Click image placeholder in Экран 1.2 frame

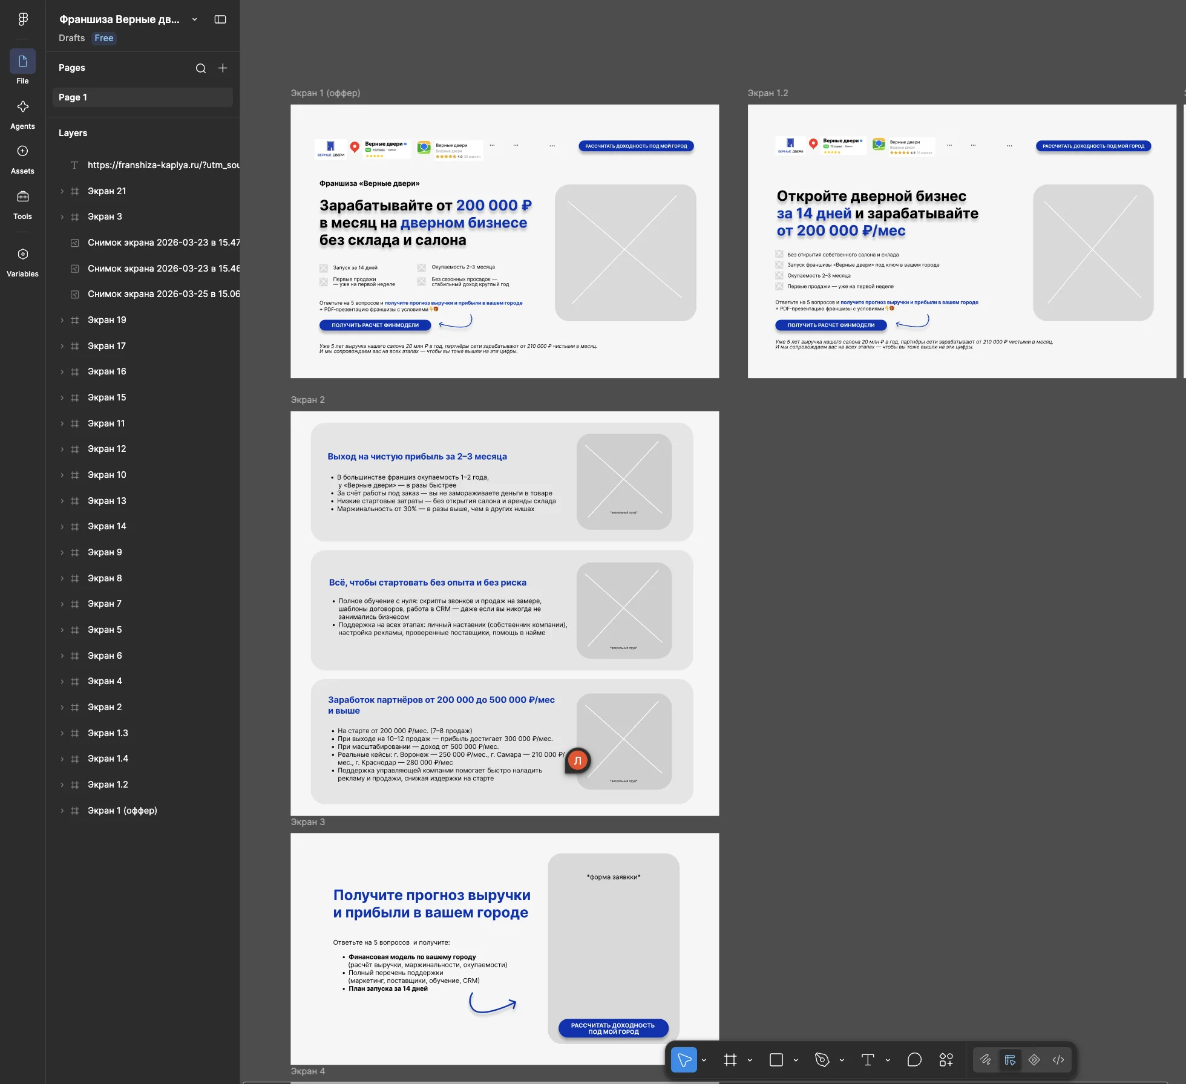[x=1093, y=253]
